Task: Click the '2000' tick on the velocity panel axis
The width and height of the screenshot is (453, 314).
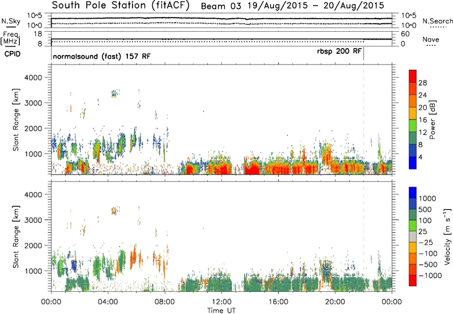Action: tap(33, 245)
